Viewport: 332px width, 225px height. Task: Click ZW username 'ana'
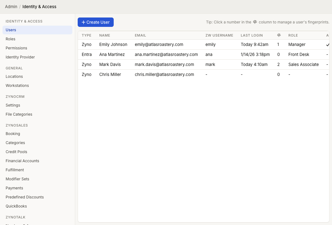point(209,54)
